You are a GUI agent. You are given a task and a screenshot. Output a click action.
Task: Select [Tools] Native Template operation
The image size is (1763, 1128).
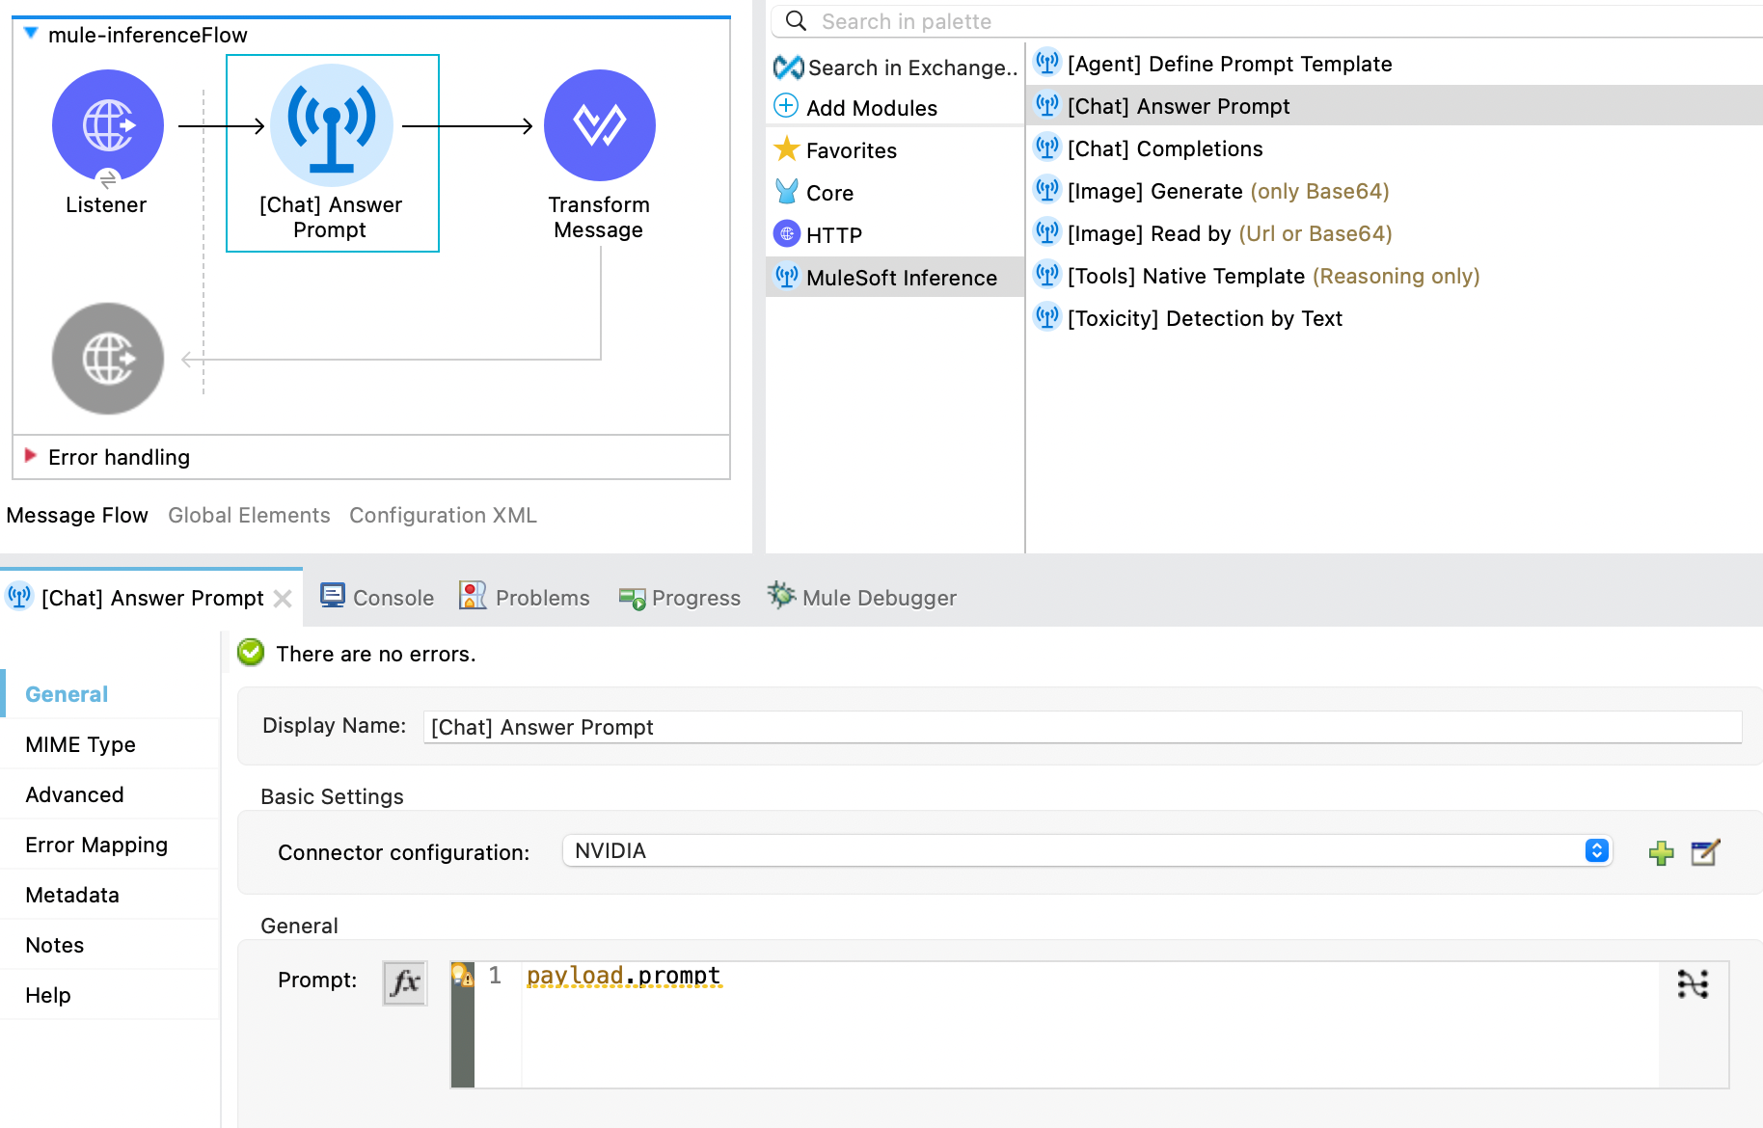(x=1274, y=276)
